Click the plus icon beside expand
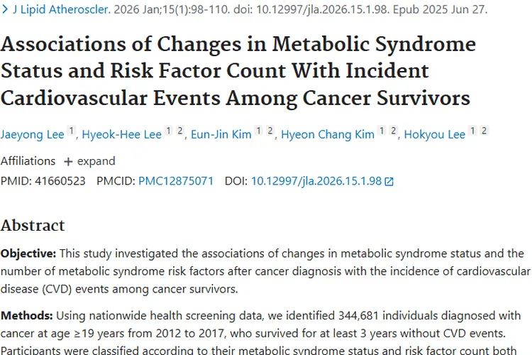 [x=68, y=161]
